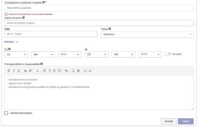Show info icon next to Paese

click(x=110, y=29)
